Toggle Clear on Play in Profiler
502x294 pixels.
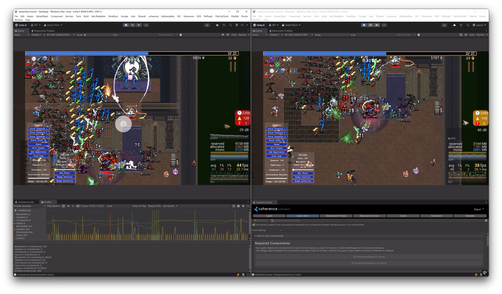(x=139, y=206)
